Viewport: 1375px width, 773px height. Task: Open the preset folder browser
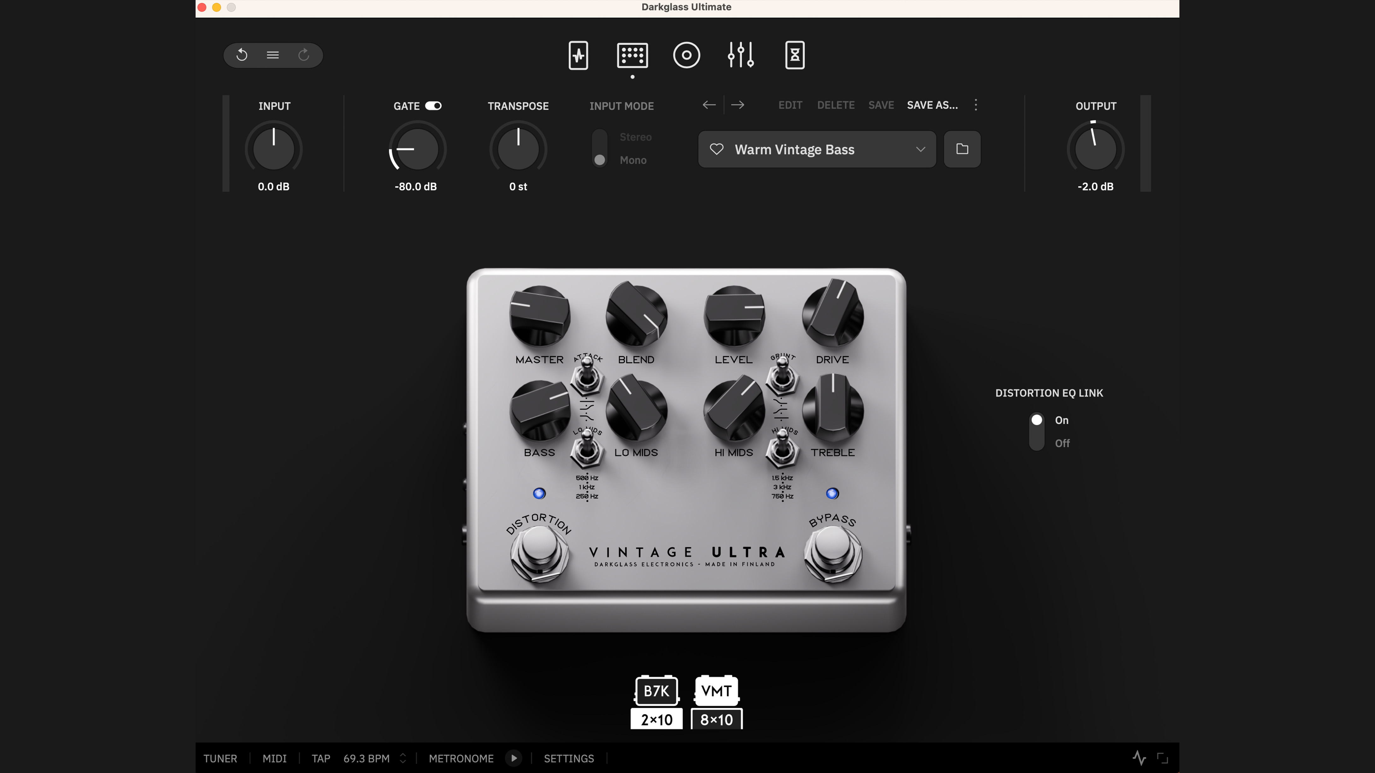point(962,149)
